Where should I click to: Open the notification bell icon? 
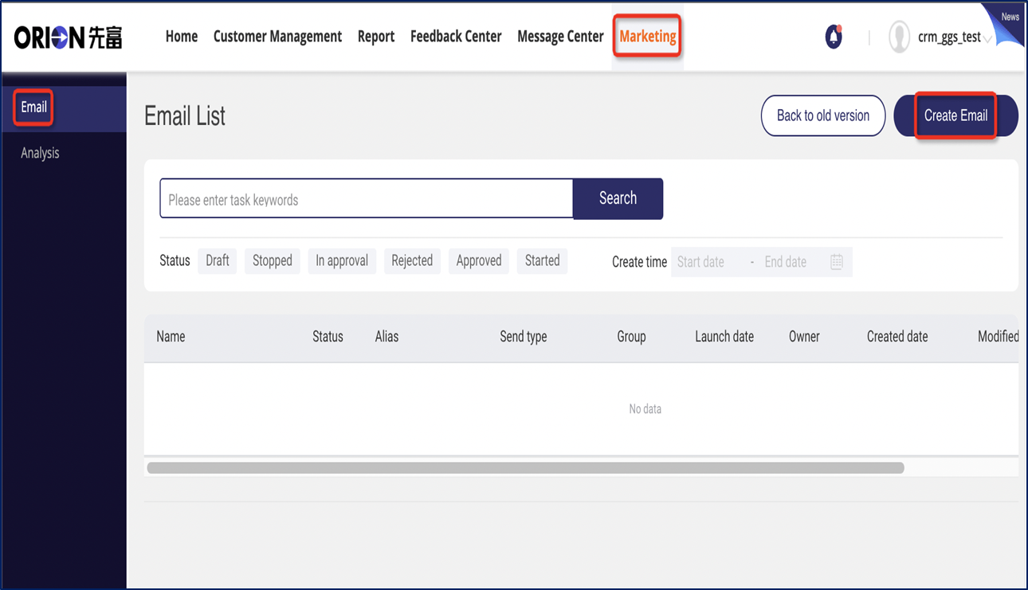[x=834, y=37]
